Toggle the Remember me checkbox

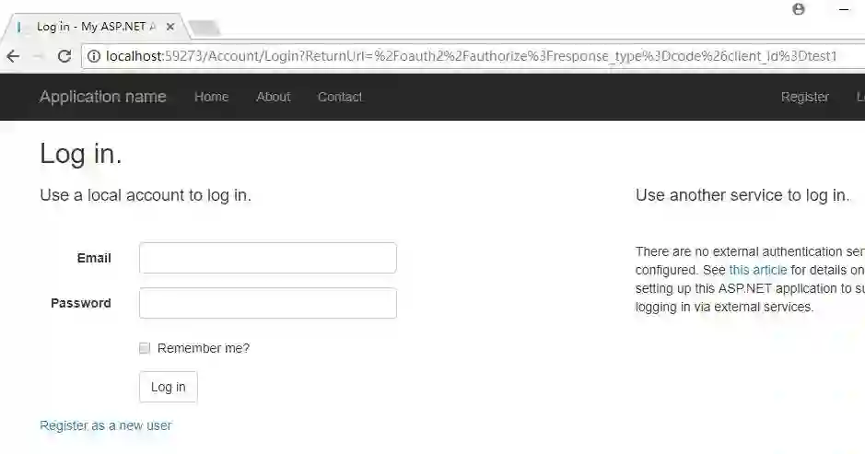pyautogui.click(x=145, y=348)
